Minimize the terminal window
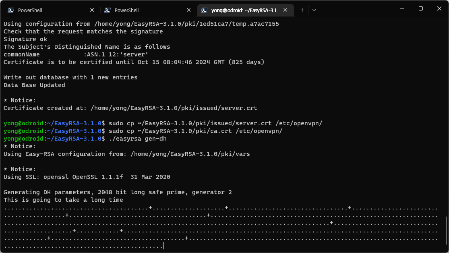The width and height of the screenshot is (449, 253). click(402, 8)
